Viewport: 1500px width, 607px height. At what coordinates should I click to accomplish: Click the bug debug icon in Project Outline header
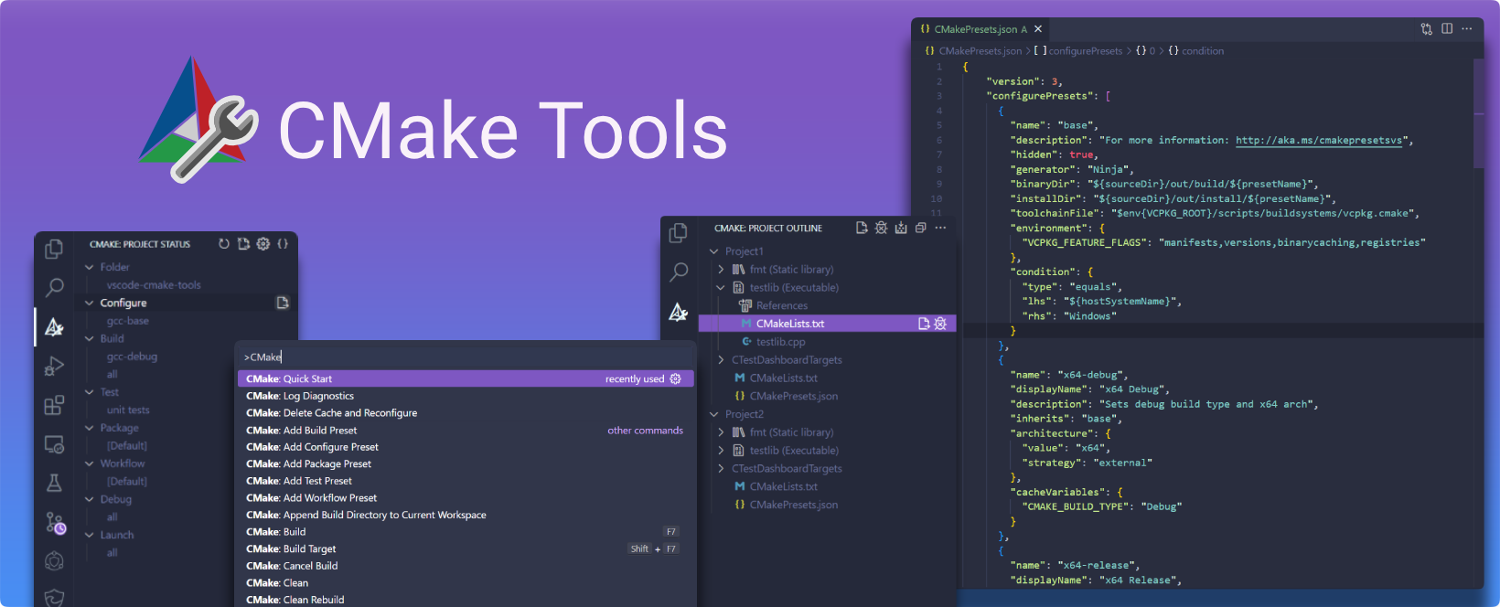click(x=881, y=228)
